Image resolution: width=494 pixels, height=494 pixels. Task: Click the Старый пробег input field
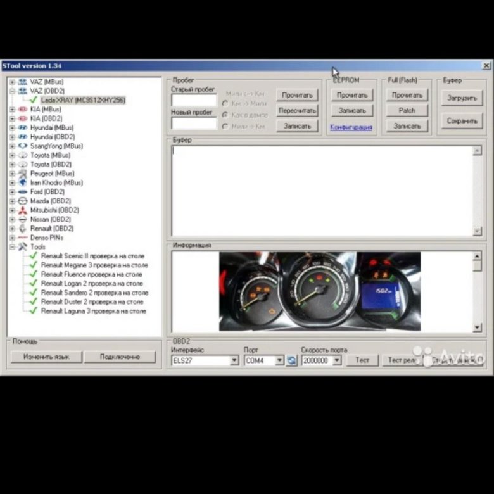(x=194, y=100)
